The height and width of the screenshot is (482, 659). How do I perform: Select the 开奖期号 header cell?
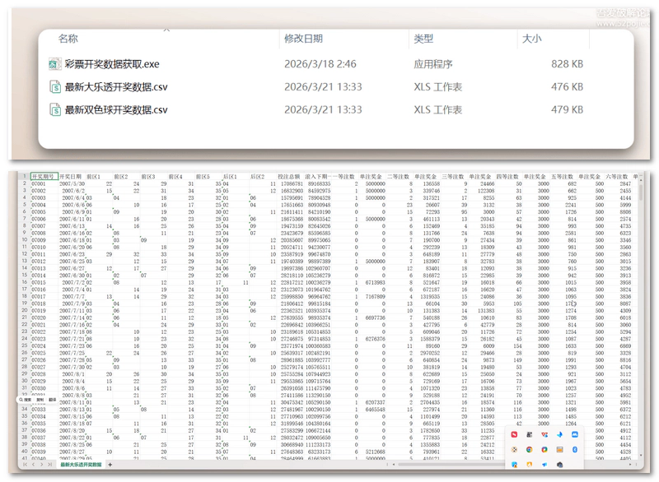click(x=43, y=176)
